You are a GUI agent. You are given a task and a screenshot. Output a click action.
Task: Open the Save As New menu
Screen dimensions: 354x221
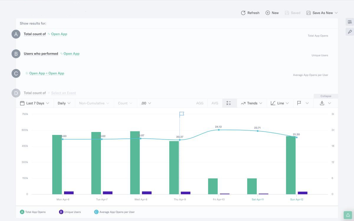click(x=322, y=13)
